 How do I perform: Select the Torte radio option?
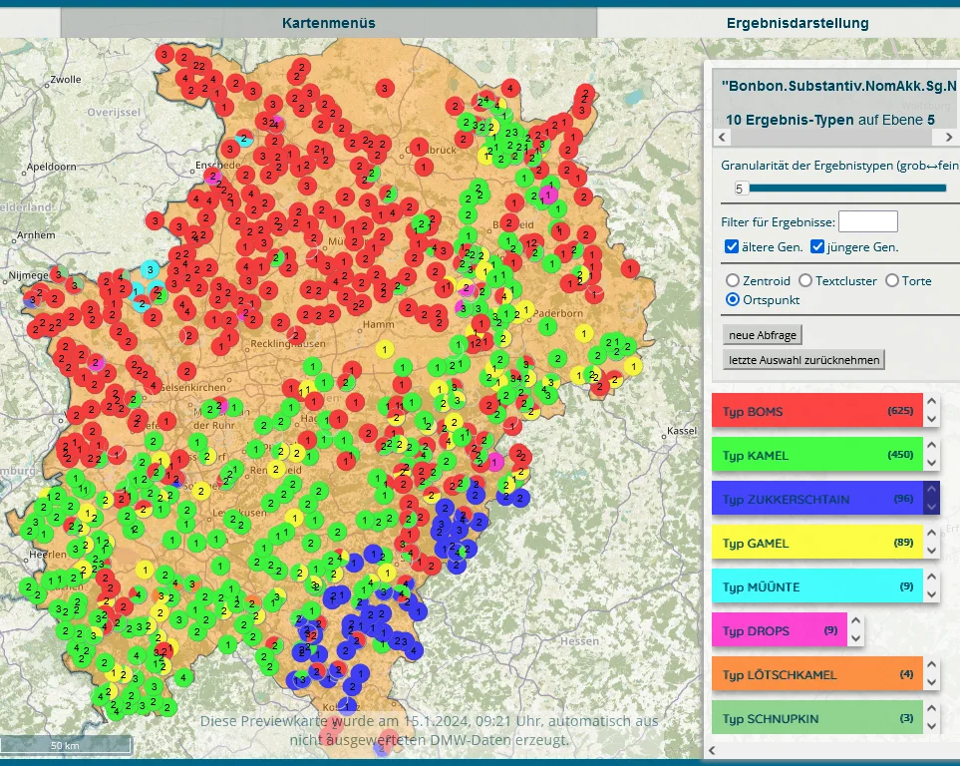pyautogui.click(x=892, y=281)
